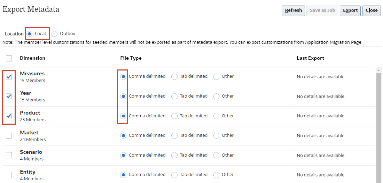This screenshot has height=183, width=383.
Task: Check the Market dimension checkbox
Action: pos(9,135)
